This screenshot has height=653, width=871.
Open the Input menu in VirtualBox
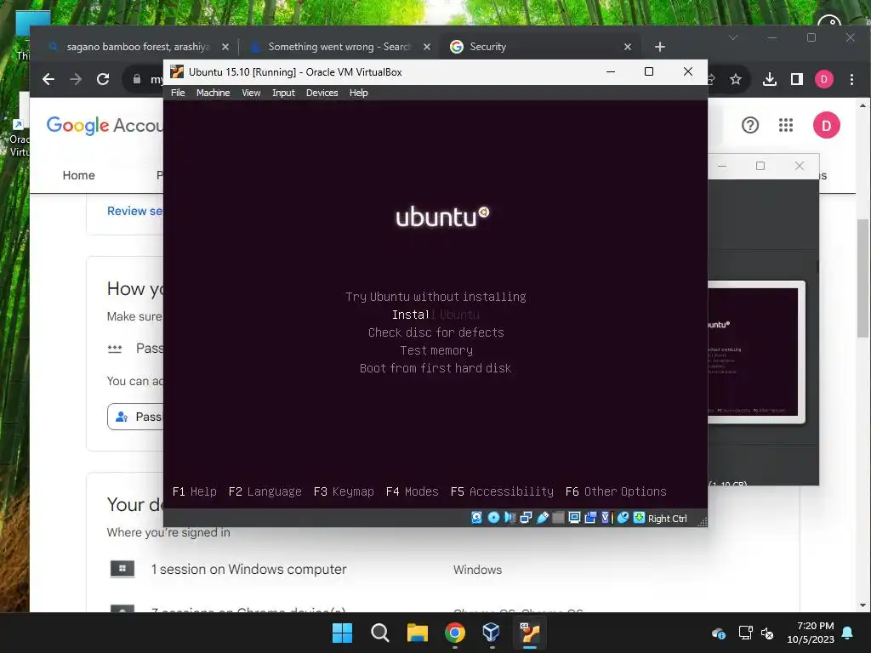coord(283,93)
